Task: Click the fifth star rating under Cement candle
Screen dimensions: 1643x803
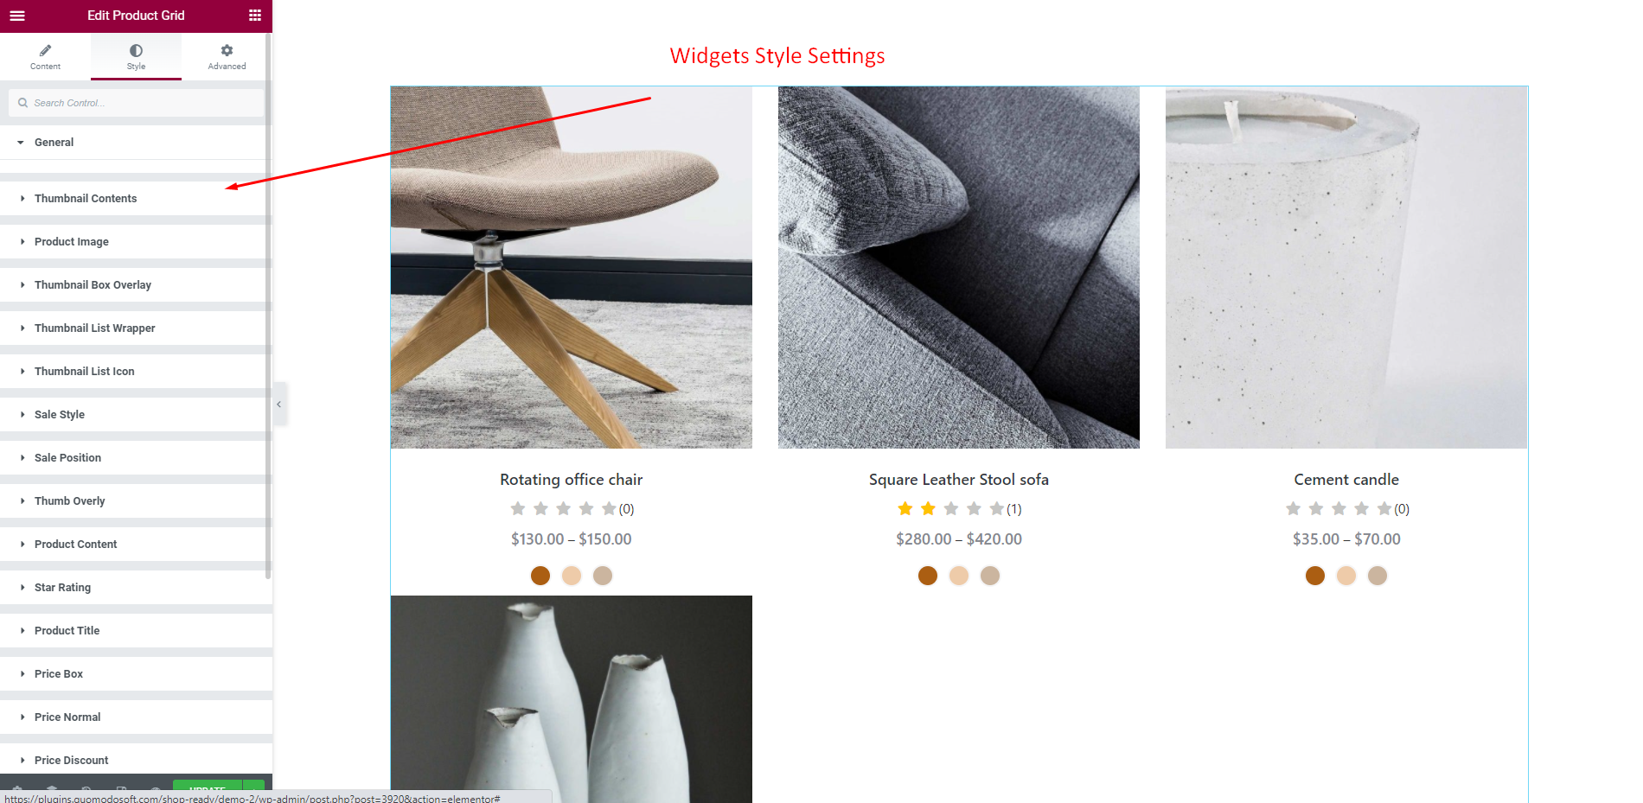Action: pyautogui.click(x=1384, y=508)
